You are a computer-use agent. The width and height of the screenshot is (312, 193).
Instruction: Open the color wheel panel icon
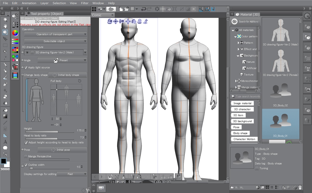[x=15, y=33]
